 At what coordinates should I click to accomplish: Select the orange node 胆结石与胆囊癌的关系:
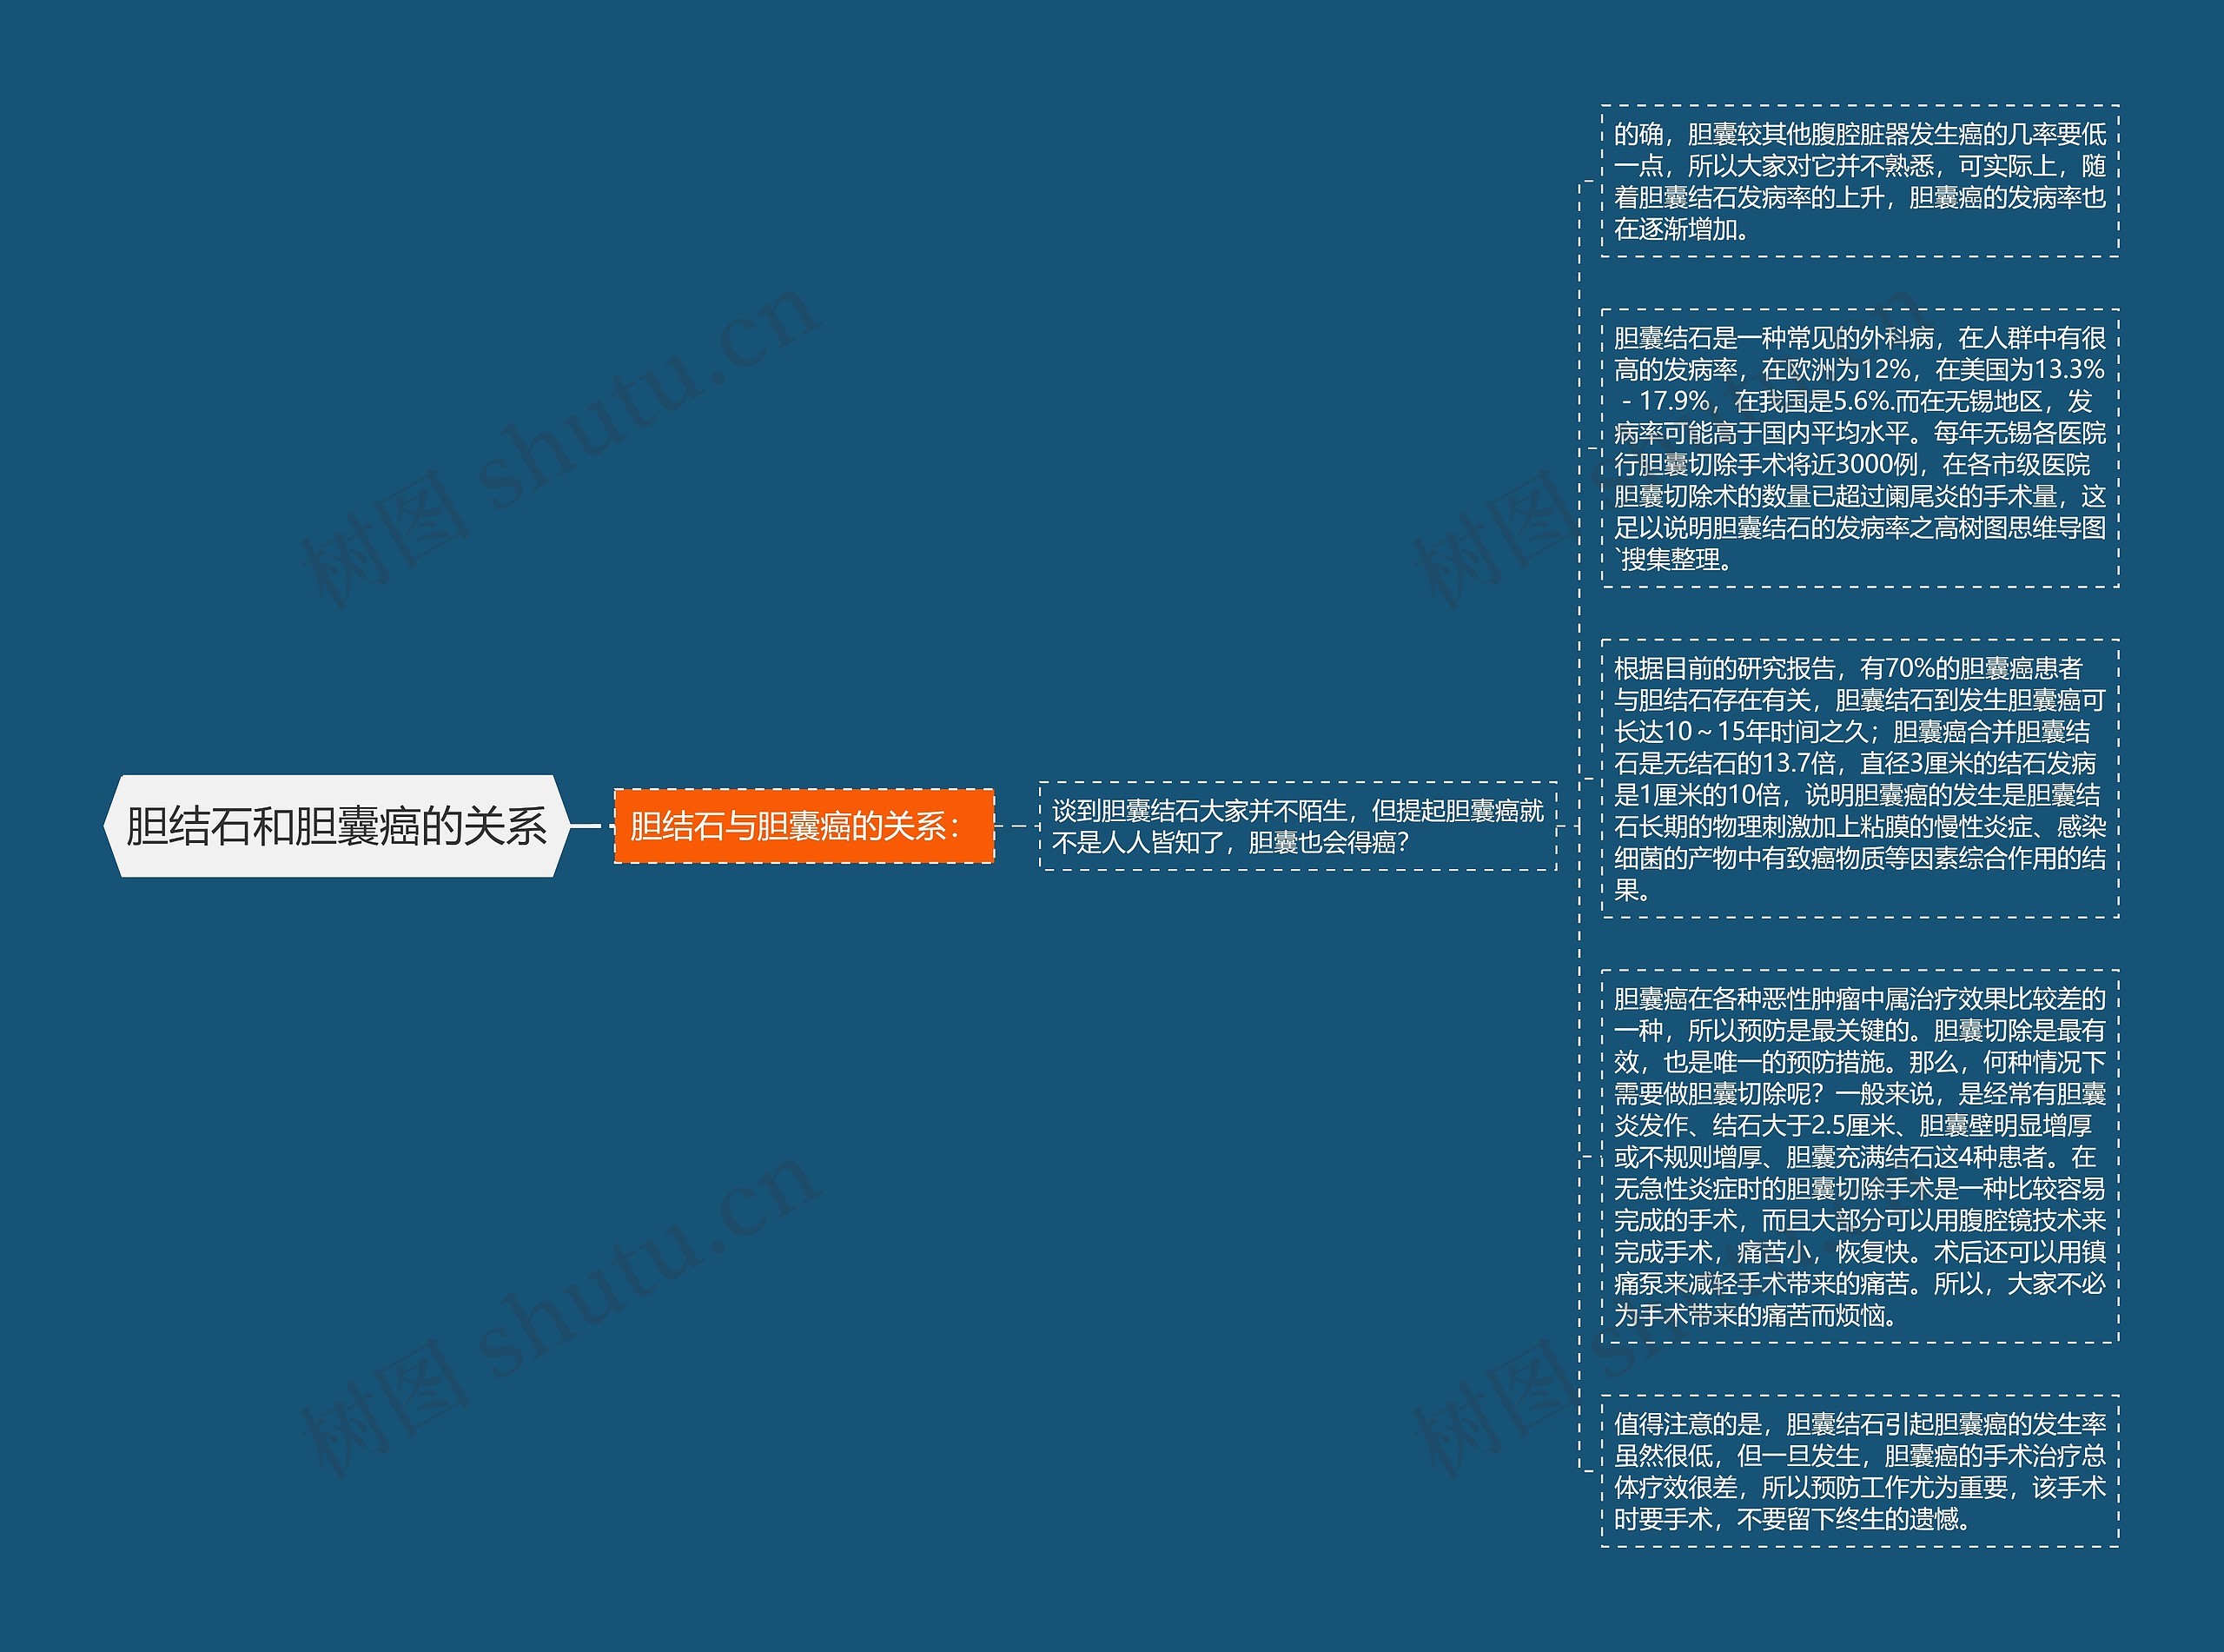804,826
